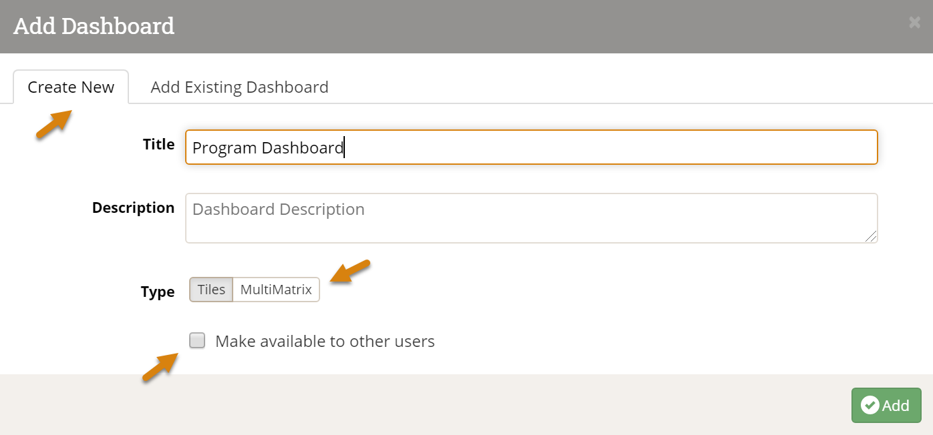Click the checkmark icon on the Add button
The image size is (933, 435).
[x=870, y=405]
